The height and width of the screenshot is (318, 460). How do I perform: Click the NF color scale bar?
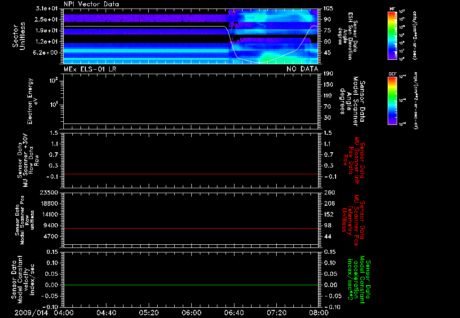tap(392, 35)
